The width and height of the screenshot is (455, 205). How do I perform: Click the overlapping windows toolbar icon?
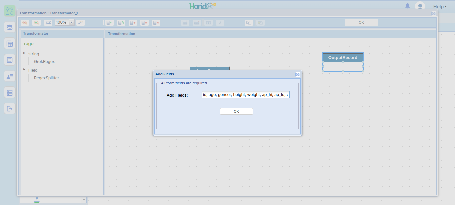pyautogui.click(x=249, y=23)
